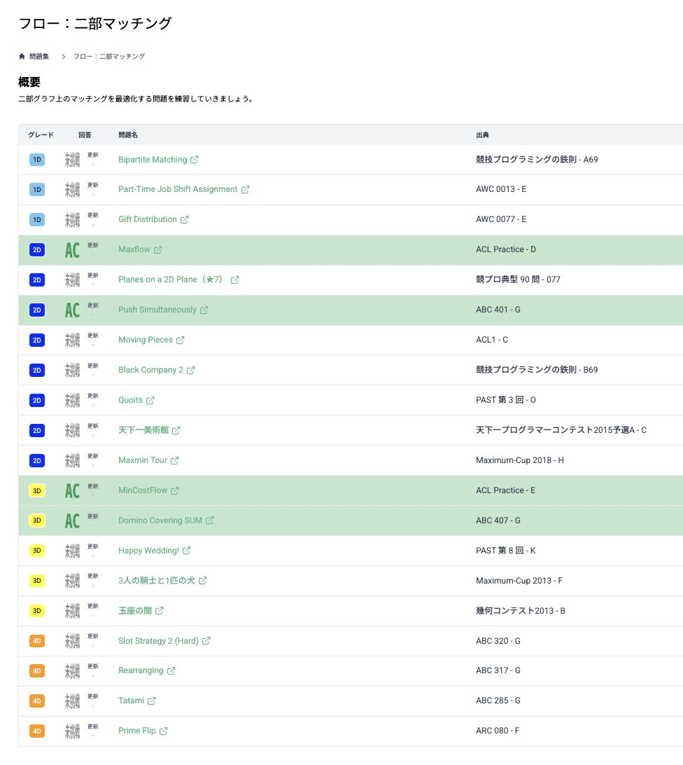Open external link icon beside Moving Pieces

[x=181, y=340]
